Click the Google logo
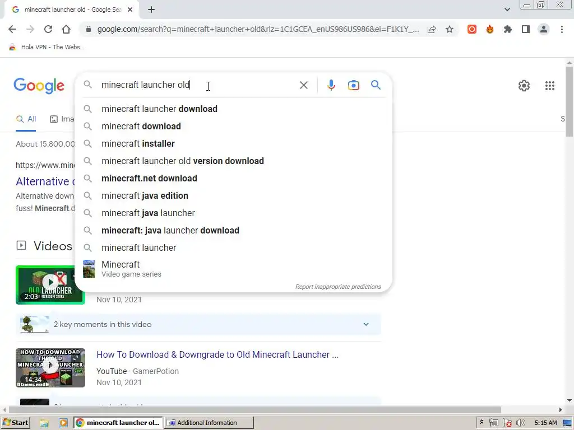The height and width of the screenshot is (430, 574). click(x=39, y=86)
